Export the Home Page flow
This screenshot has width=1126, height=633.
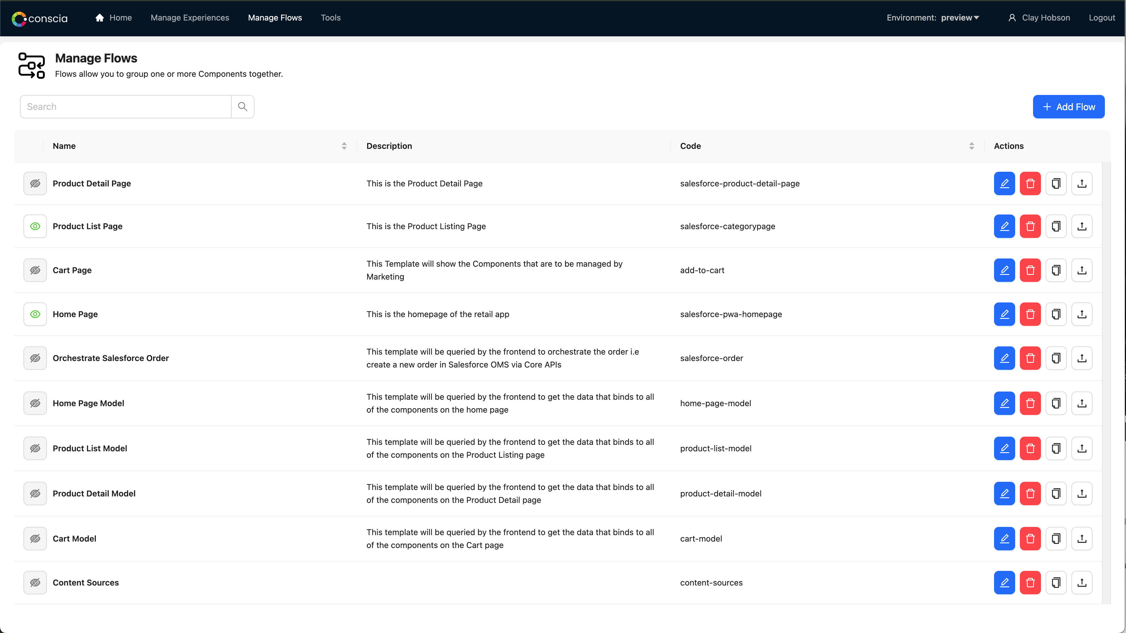[1081, 314]
